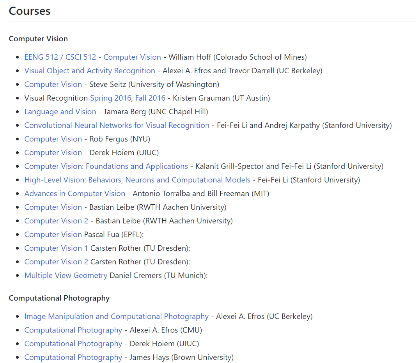The height and width of the screenshot is (363, 420).
Task: Open the Advances in Computer Vision link
Action: (x=75, y=194)
